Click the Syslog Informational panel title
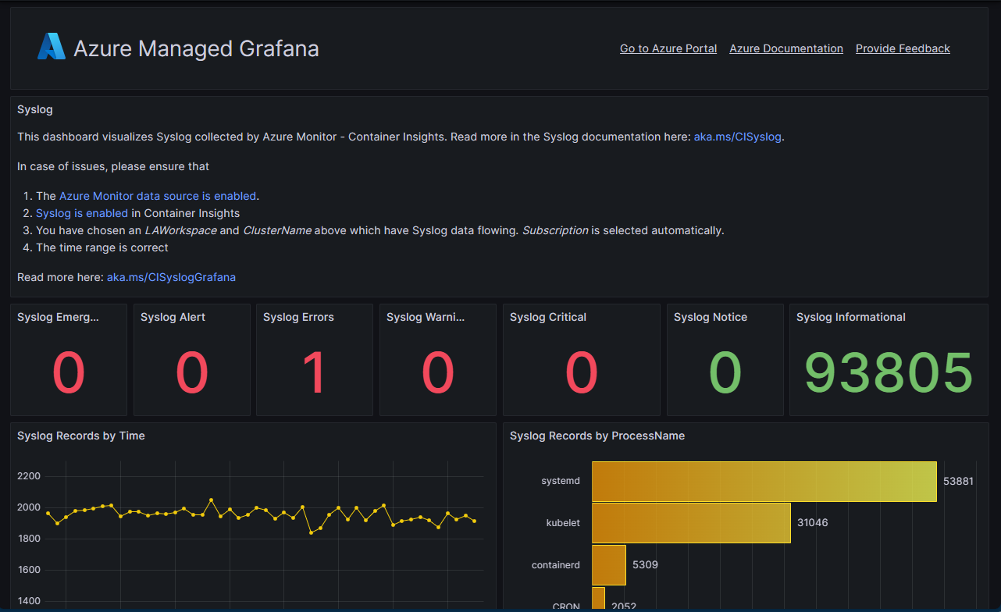 pyautogui.click(x=851, y=317)
